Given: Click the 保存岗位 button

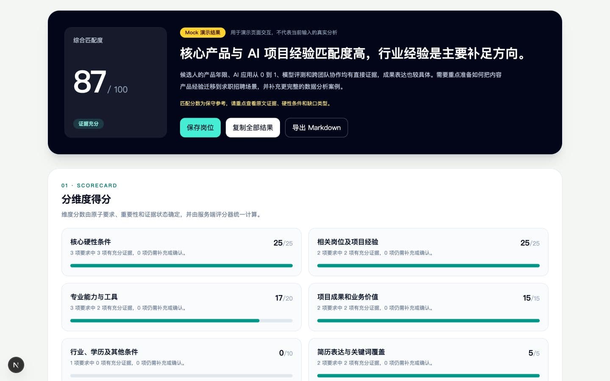Looking at the screenshot, I should 200,127.
